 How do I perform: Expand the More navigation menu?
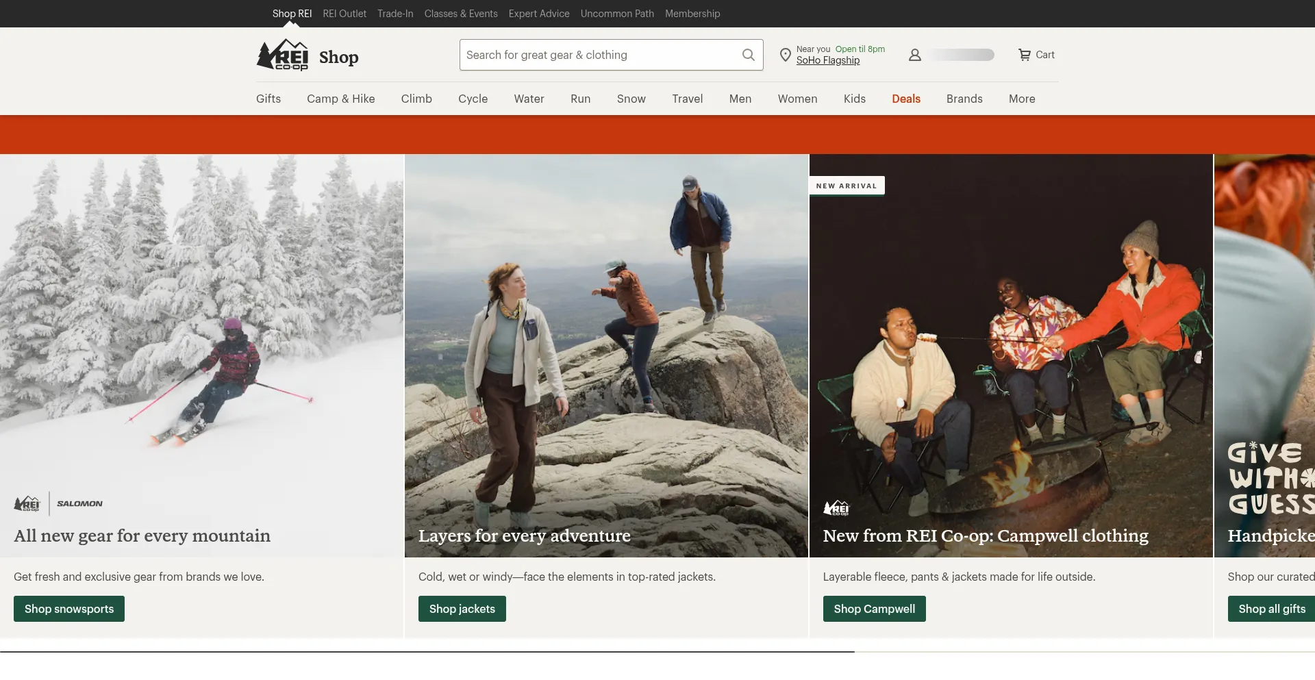pos(1021,99)
